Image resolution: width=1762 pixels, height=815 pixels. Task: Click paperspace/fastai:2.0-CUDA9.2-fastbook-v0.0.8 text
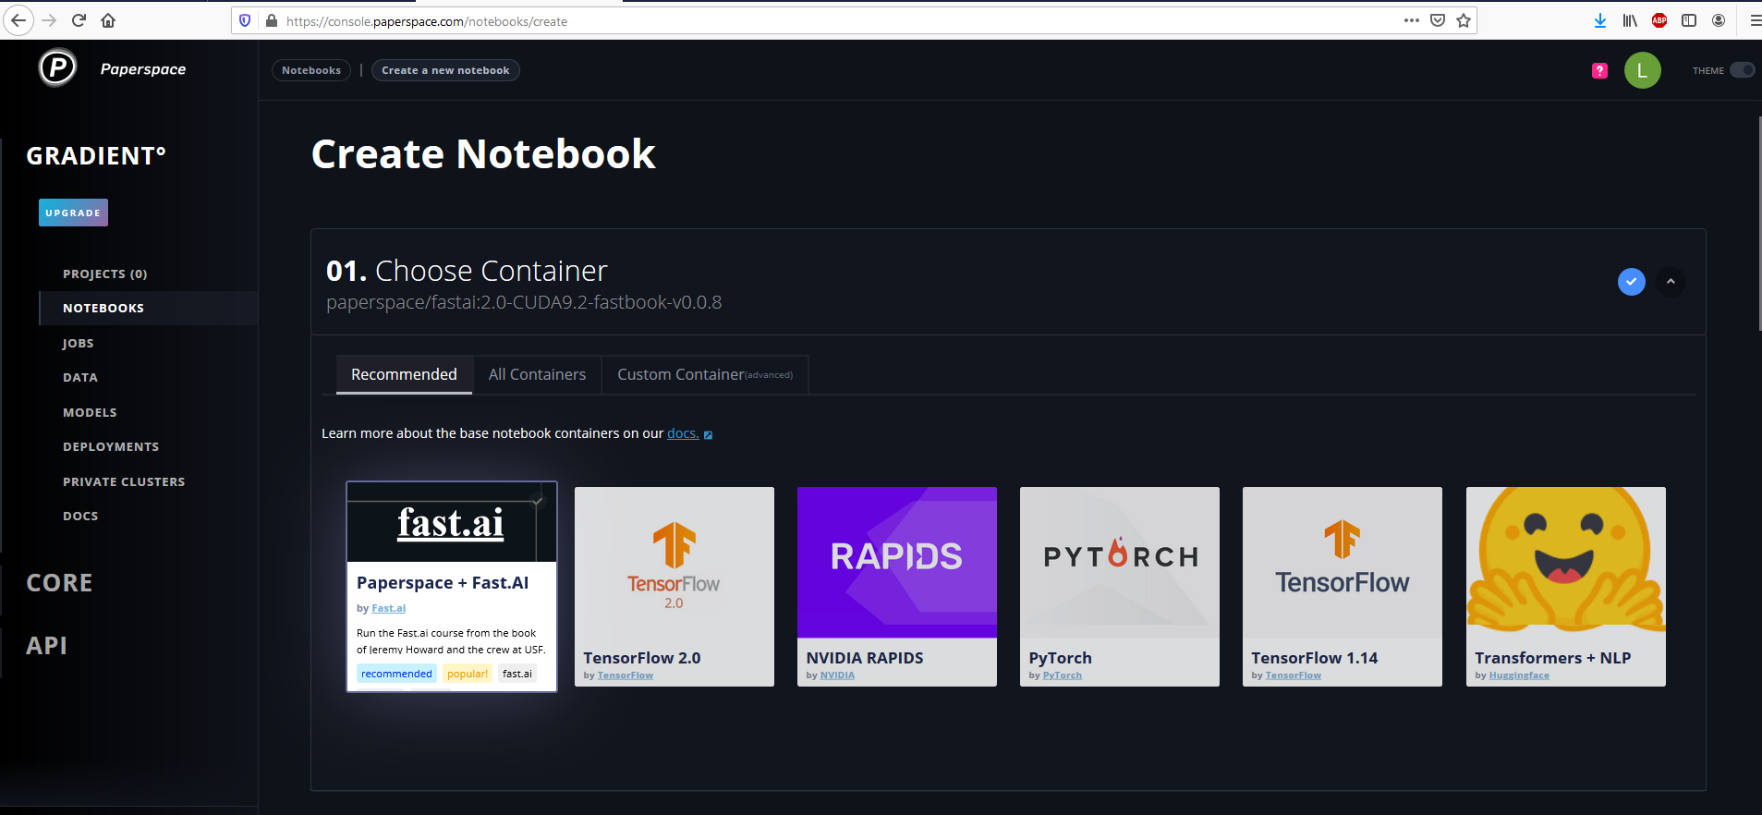[524, 302]
